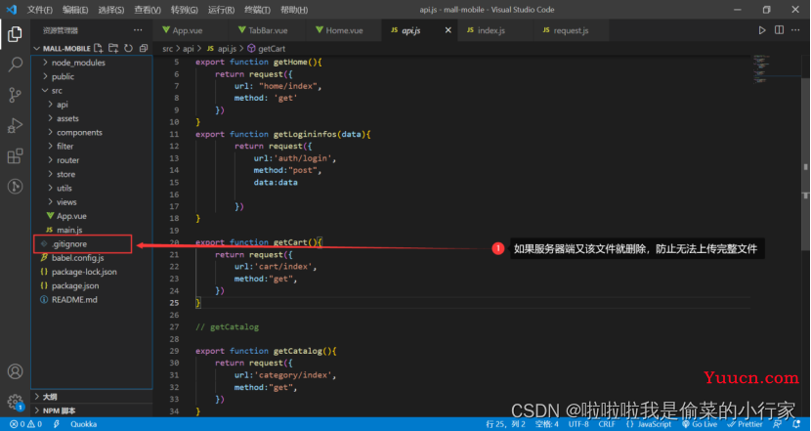
Task: Open the 编辑(E) menu
Action: click(x=75, y=10)
